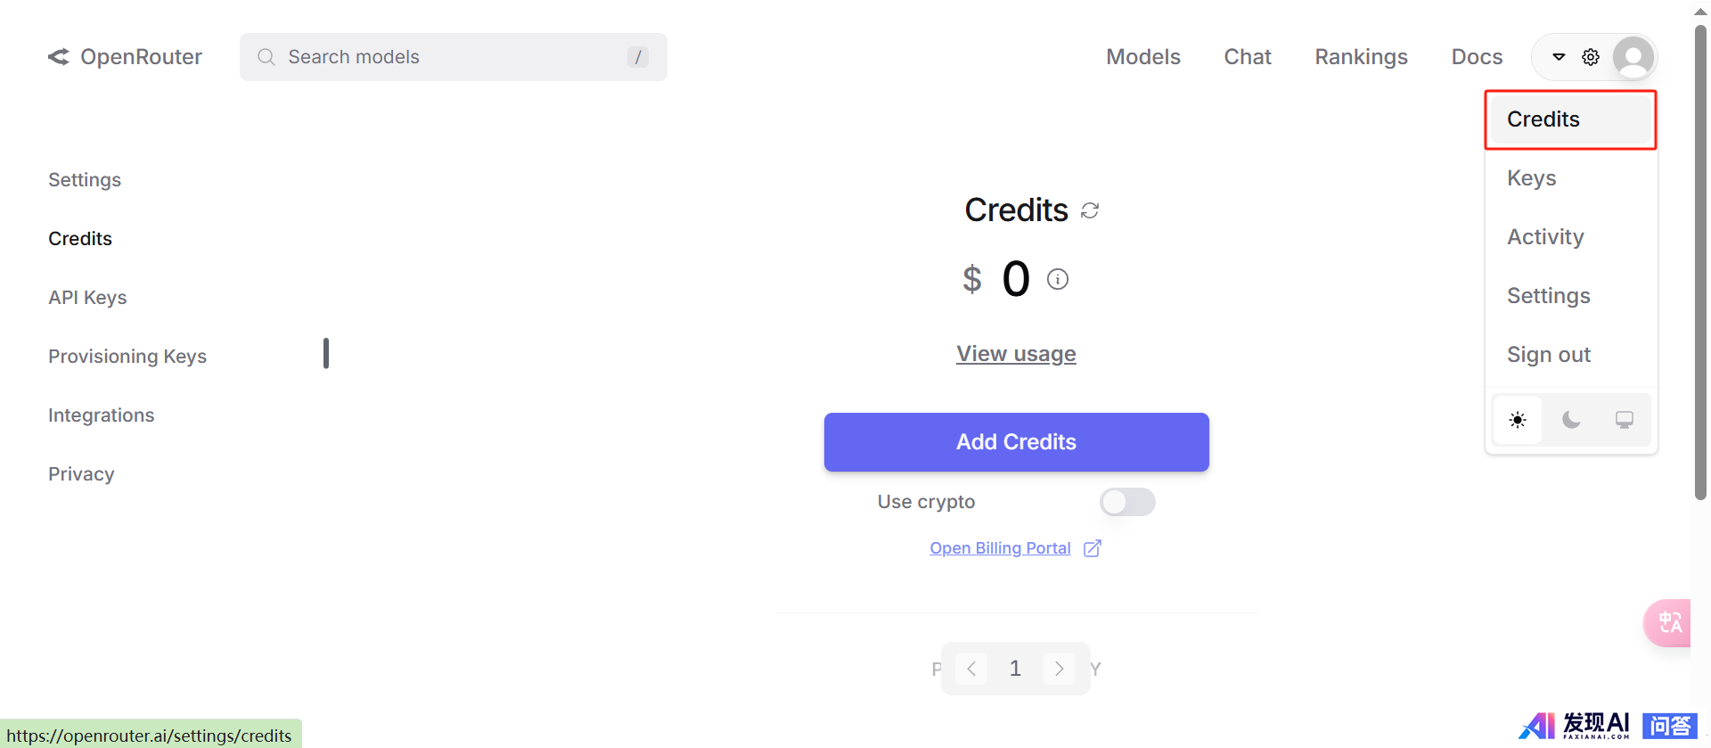Open the View usage link
The height and width of the screenshot is (748, 1711).
point(1016,354)
